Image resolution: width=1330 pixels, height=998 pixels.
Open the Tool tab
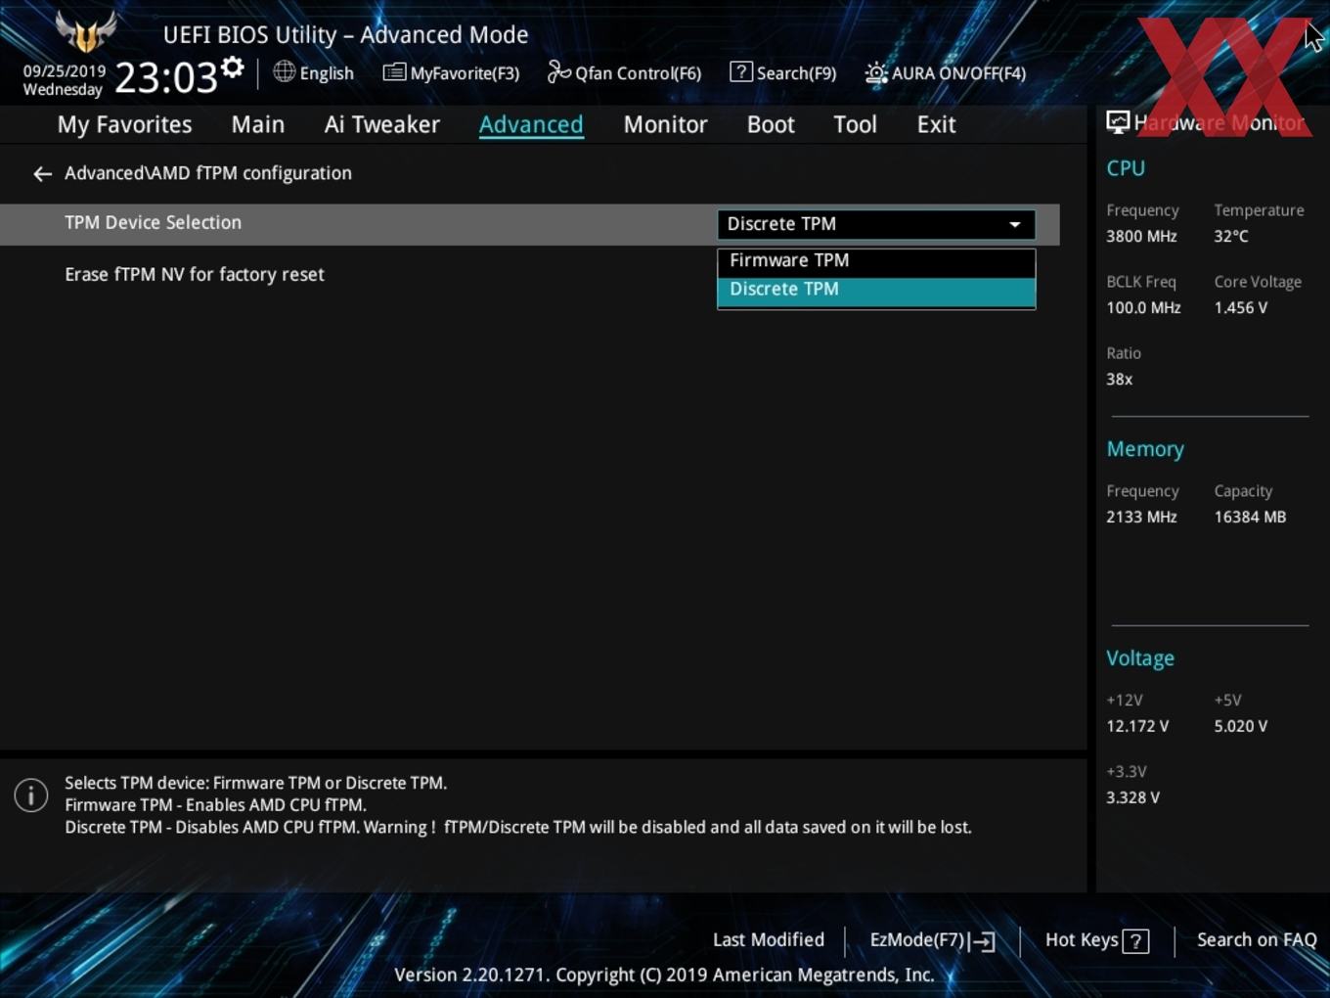pyautogui.click(x=855, y=125)
